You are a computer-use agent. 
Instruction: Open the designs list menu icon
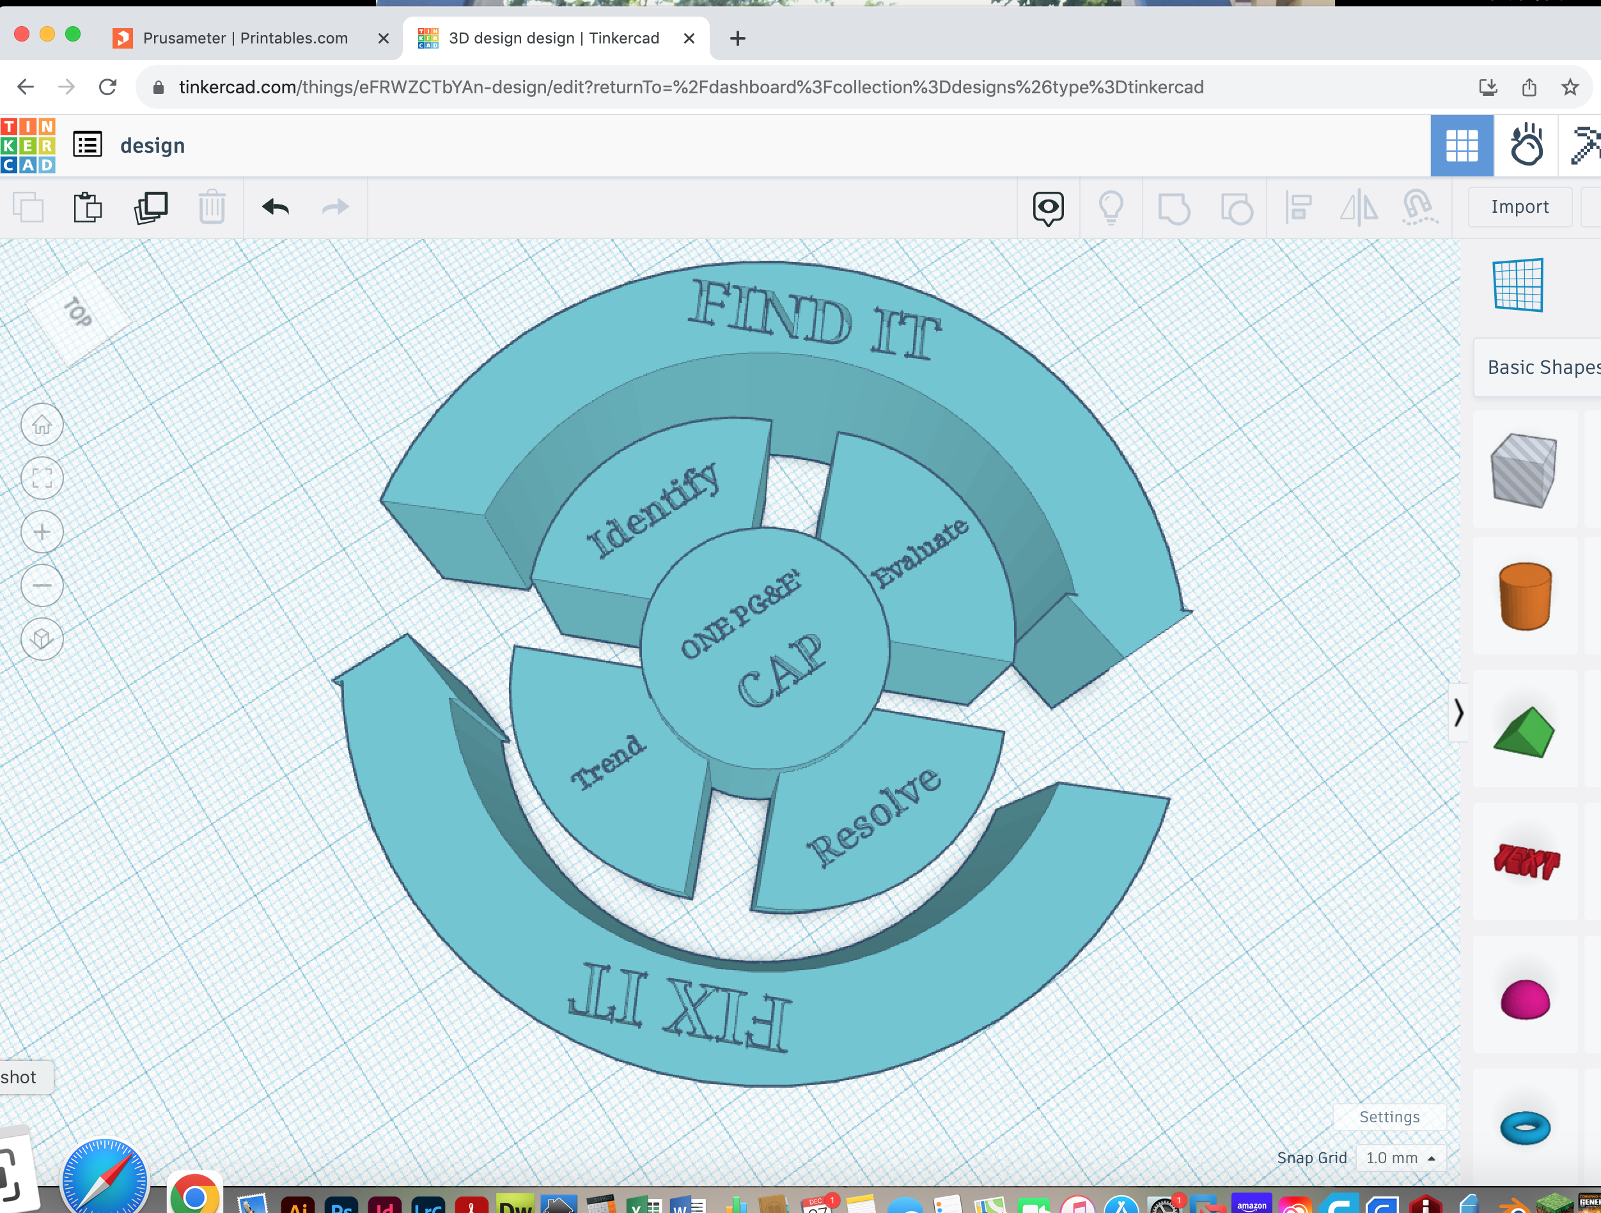coord(88,144)
